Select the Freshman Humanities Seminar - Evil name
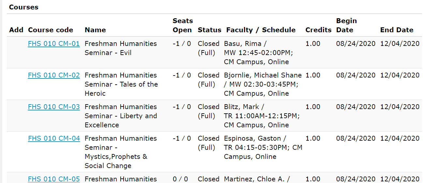 tap(121, 48)
